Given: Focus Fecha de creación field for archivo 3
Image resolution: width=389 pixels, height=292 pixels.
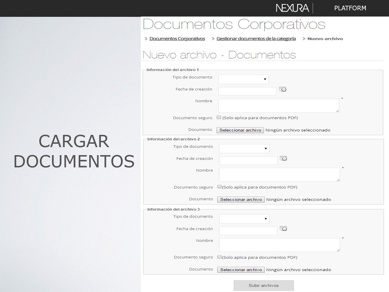Looking at the screenshot, I should point(248,231).
